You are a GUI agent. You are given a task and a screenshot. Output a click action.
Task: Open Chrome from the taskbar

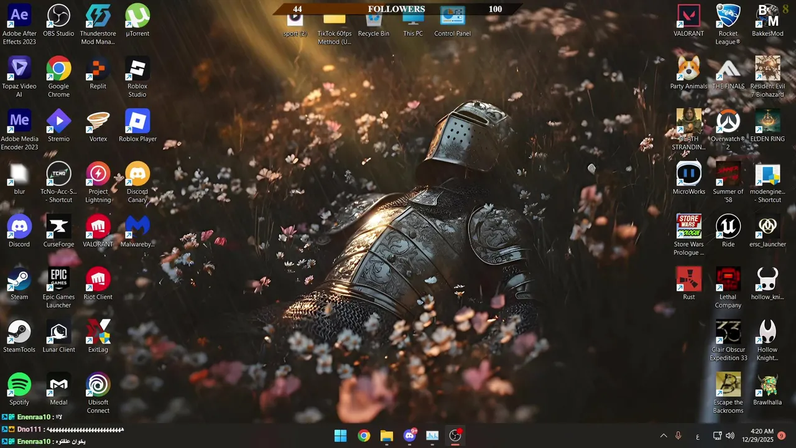364,436
